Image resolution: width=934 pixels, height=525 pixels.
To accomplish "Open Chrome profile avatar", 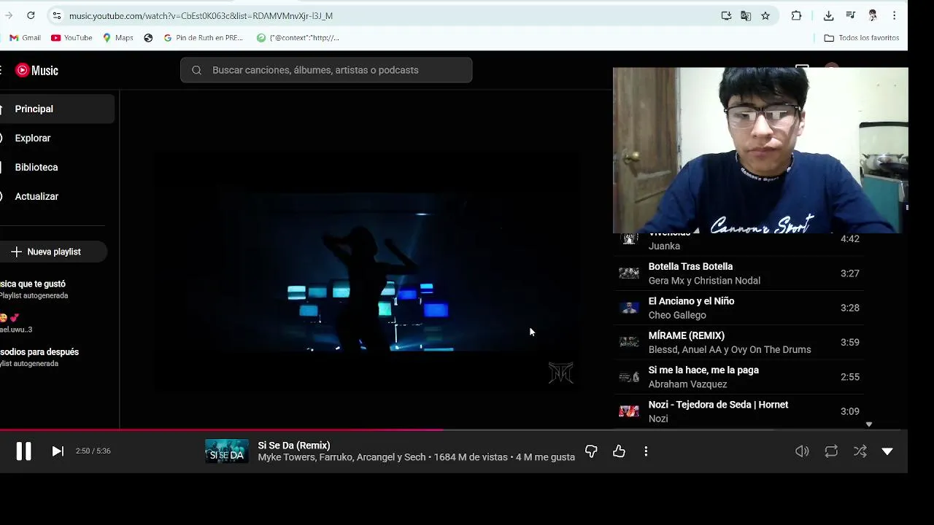I will point(873,15).
